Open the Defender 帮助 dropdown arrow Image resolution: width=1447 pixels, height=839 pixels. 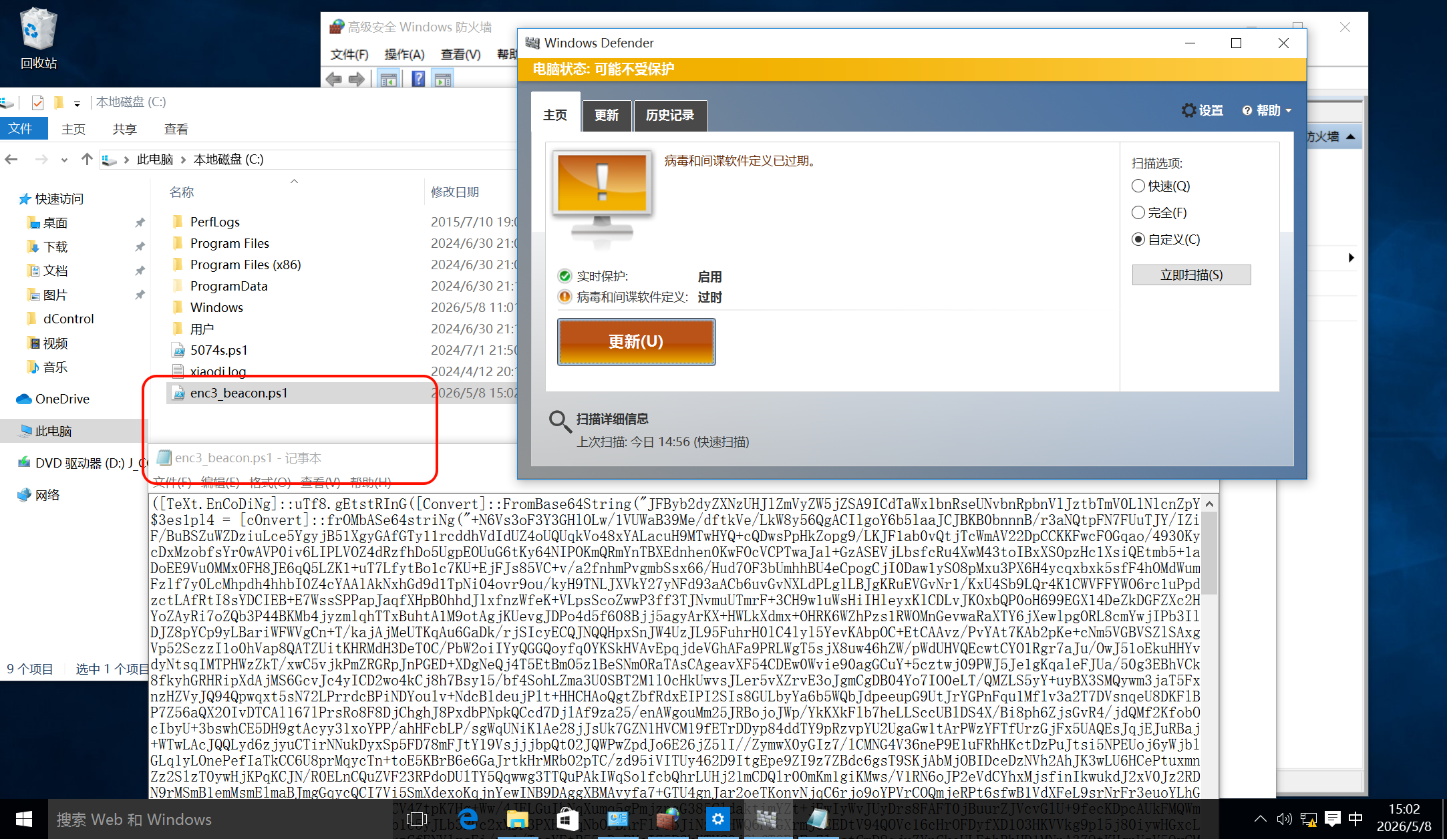coord(1288,111)
